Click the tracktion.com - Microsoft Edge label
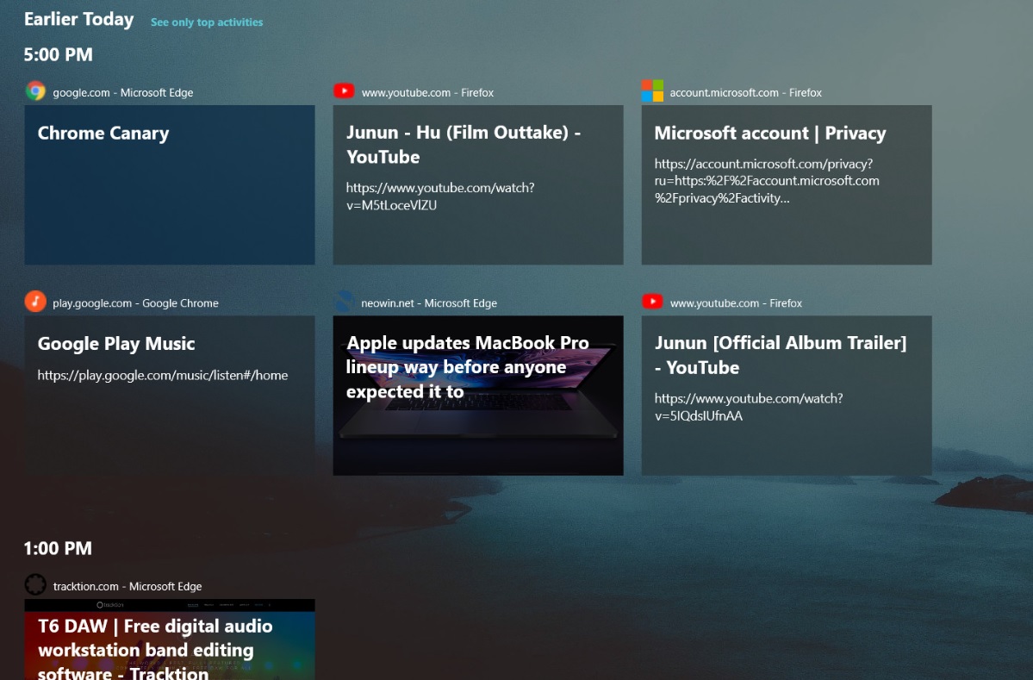1033x680 pixels. point(128,586)
